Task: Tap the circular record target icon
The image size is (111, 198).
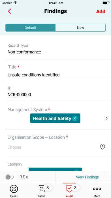Action: (x=8, y=177)
